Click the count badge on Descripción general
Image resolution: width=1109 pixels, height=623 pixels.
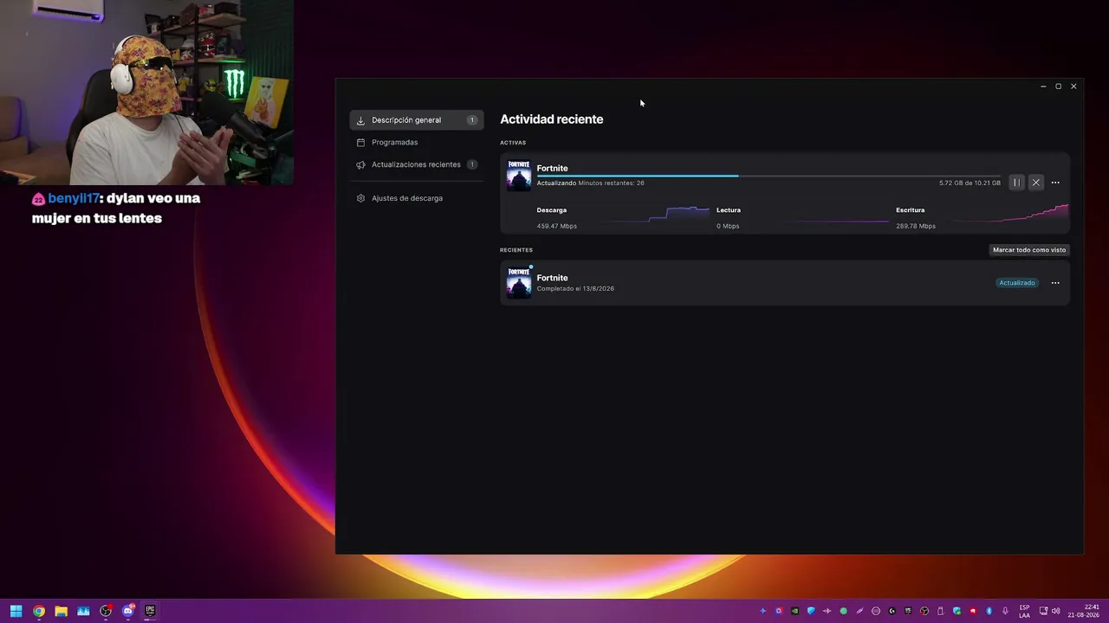coord(472,120)
